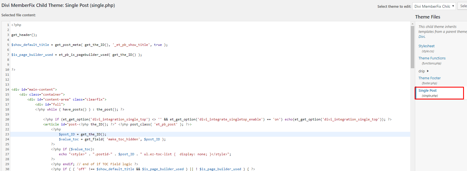Click the 'divi_integrate_singletop_enable' option text
This screenshot has width=467, height=171.
(x=230, y=119)
